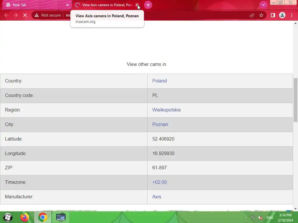298x223 pixels.
Task: Open the ENG language indicator
Action: coord(270,218)
